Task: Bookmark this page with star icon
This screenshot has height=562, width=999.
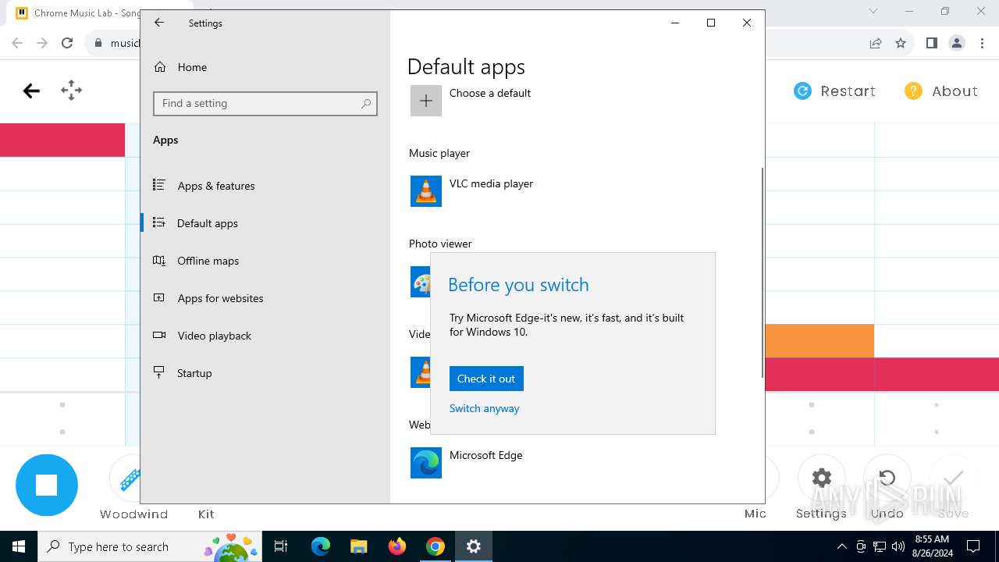Action: click(x=901, y=43)
